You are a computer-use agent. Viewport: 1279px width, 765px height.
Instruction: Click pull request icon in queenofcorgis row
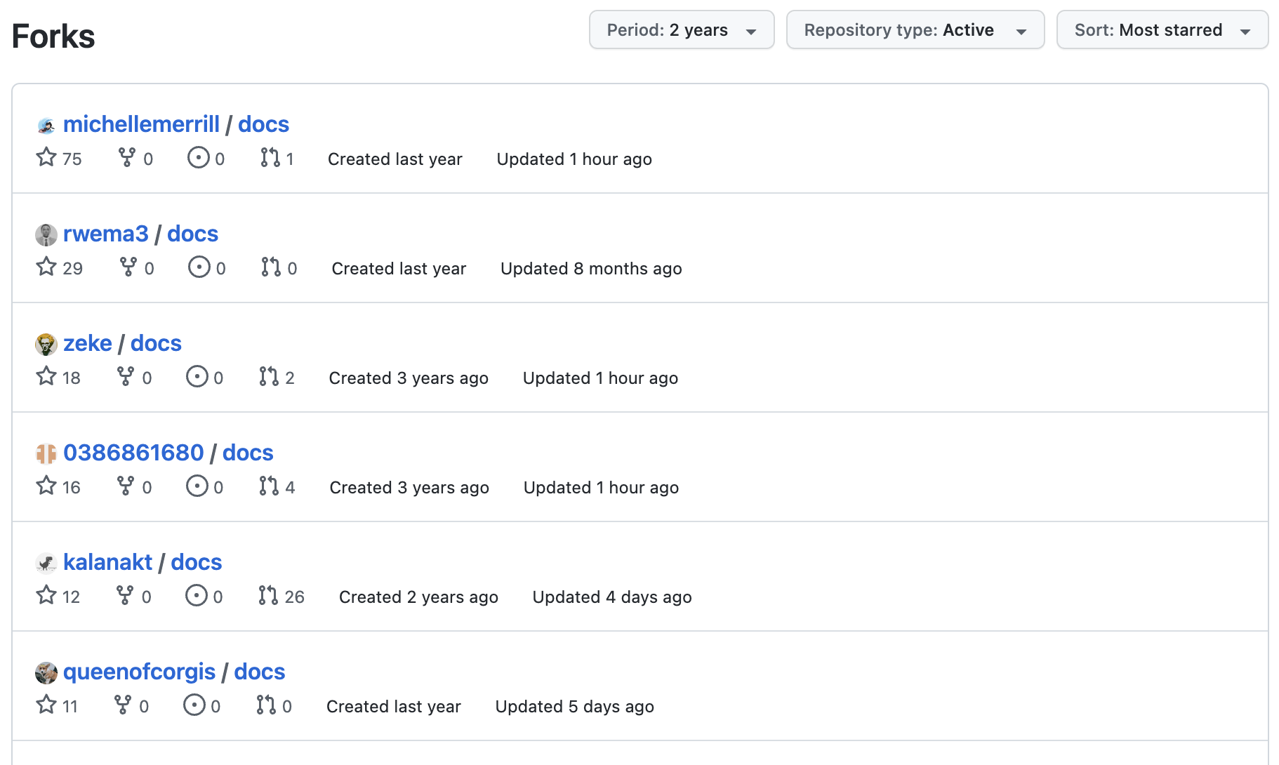(266, 705)
